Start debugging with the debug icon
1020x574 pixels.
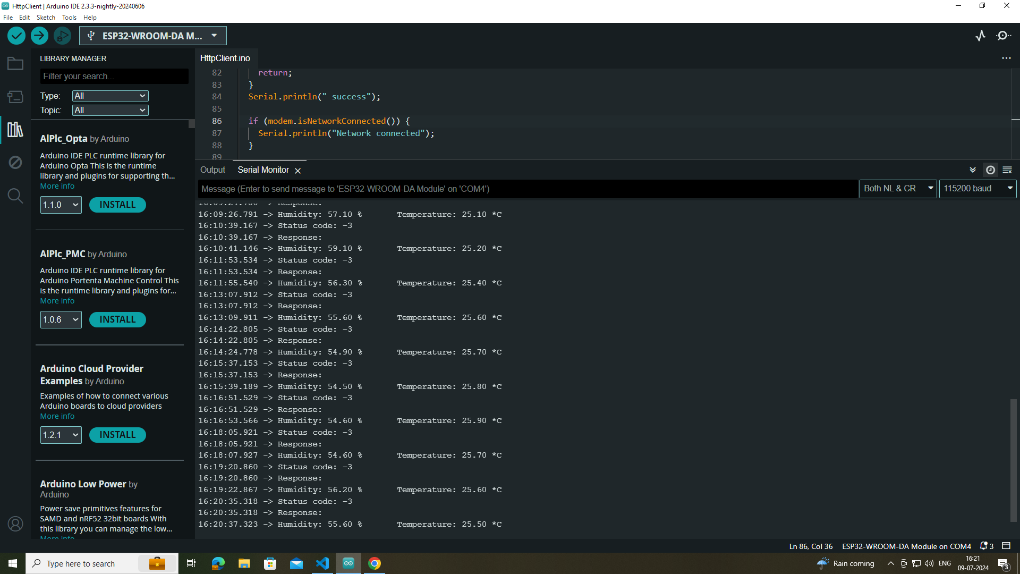62,36
